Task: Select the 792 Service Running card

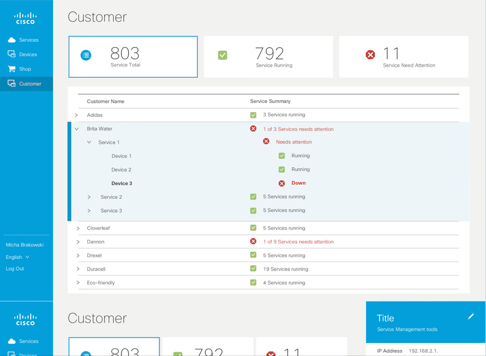Action: pyautogui.click(x=269, y=57)
